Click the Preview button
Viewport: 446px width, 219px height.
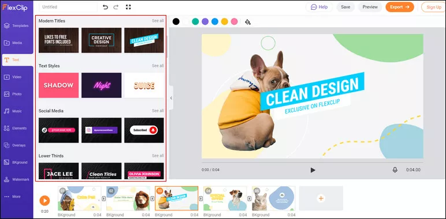370,7
